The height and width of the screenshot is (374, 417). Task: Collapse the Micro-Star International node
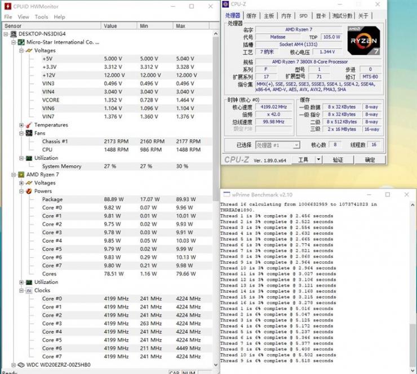(x=14, y=42)
